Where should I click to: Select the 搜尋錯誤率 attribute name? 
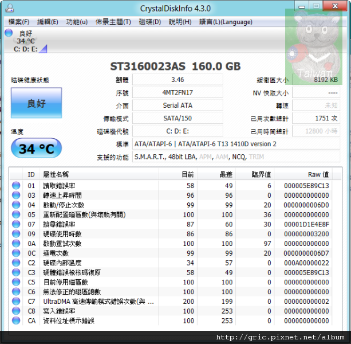tap(59, 224)
